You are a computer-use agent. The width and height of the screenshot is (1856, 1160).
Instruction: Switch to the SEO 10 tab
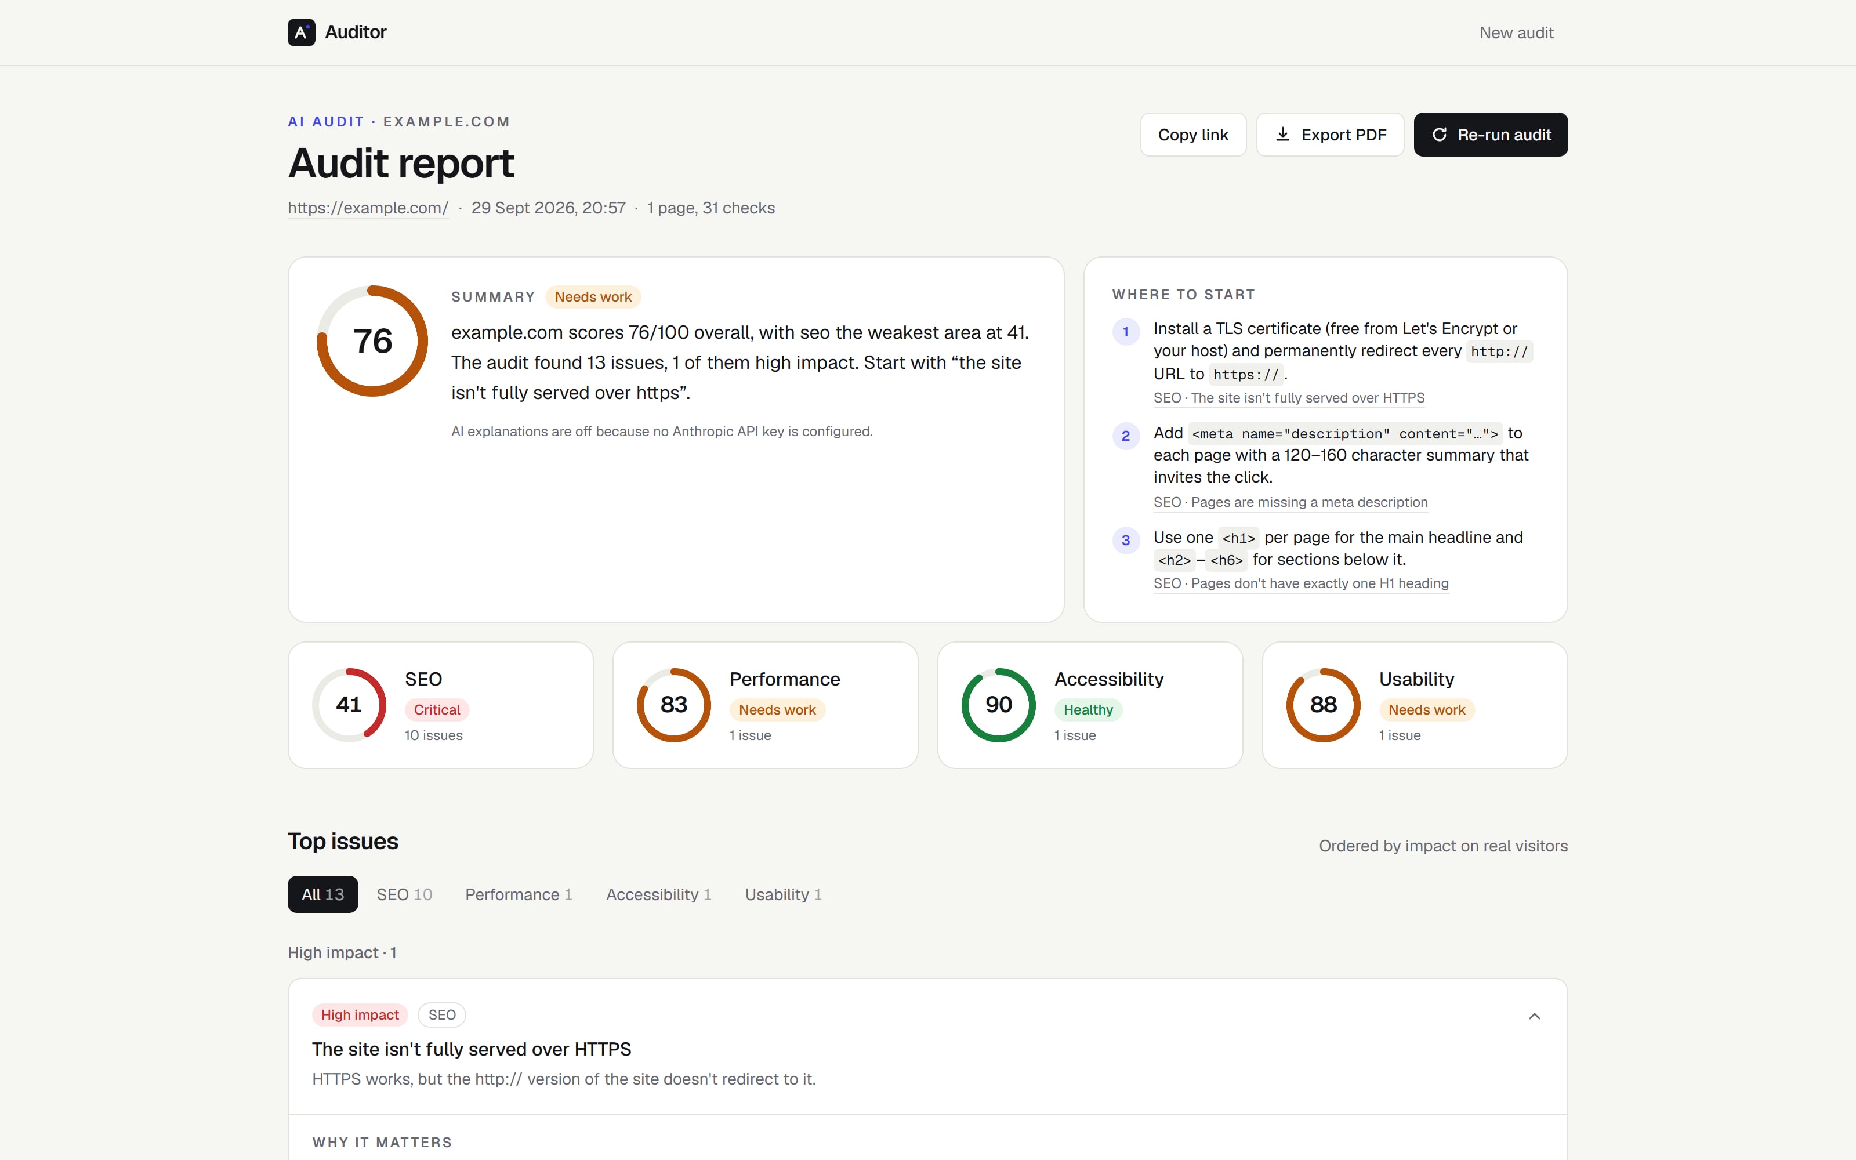point(404,894)
